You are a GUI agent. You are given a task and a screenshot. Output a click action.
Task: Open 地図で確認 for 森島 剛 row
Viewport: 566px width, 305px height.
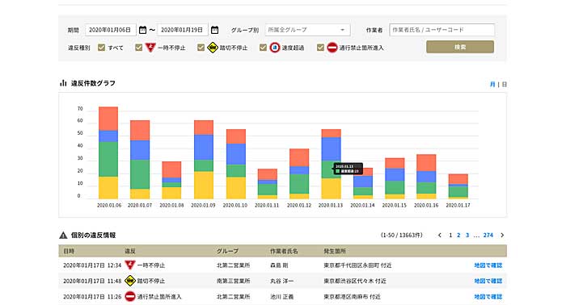[x=488, y=265]
